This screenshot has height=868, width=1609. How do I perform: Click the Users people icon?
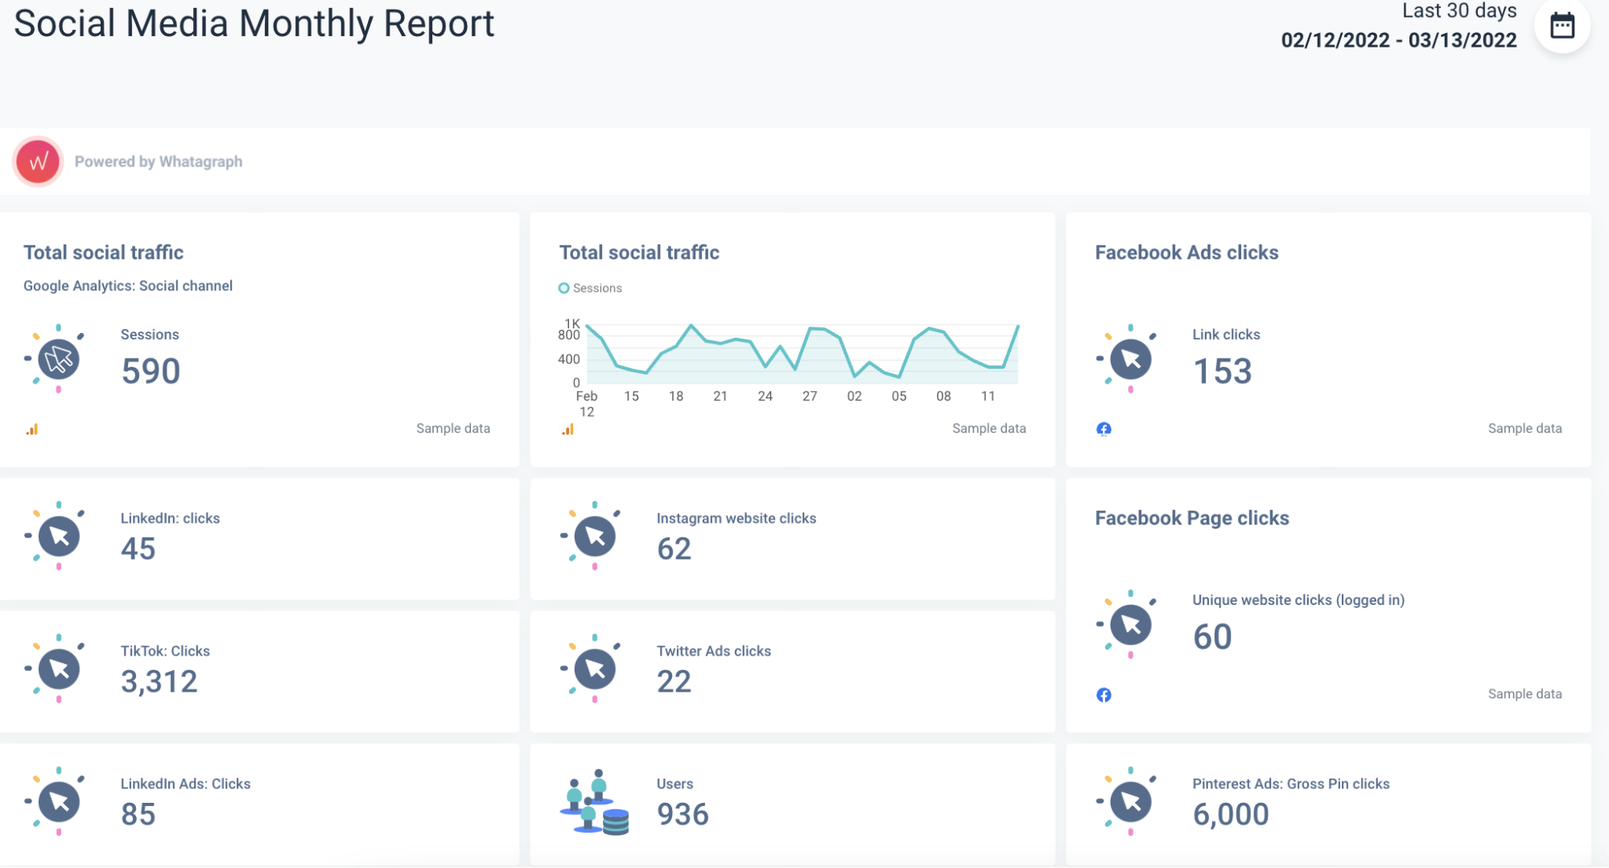[x=595, y=802]
